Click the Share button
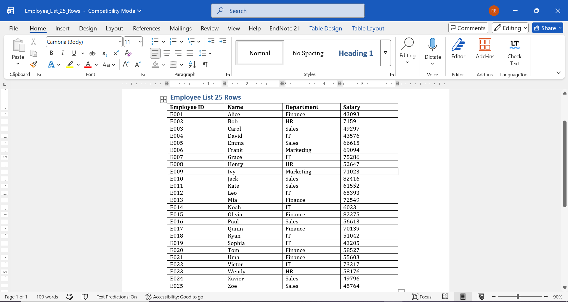Image resolution: width=568 pixels, height=302 pixels. 548,28
